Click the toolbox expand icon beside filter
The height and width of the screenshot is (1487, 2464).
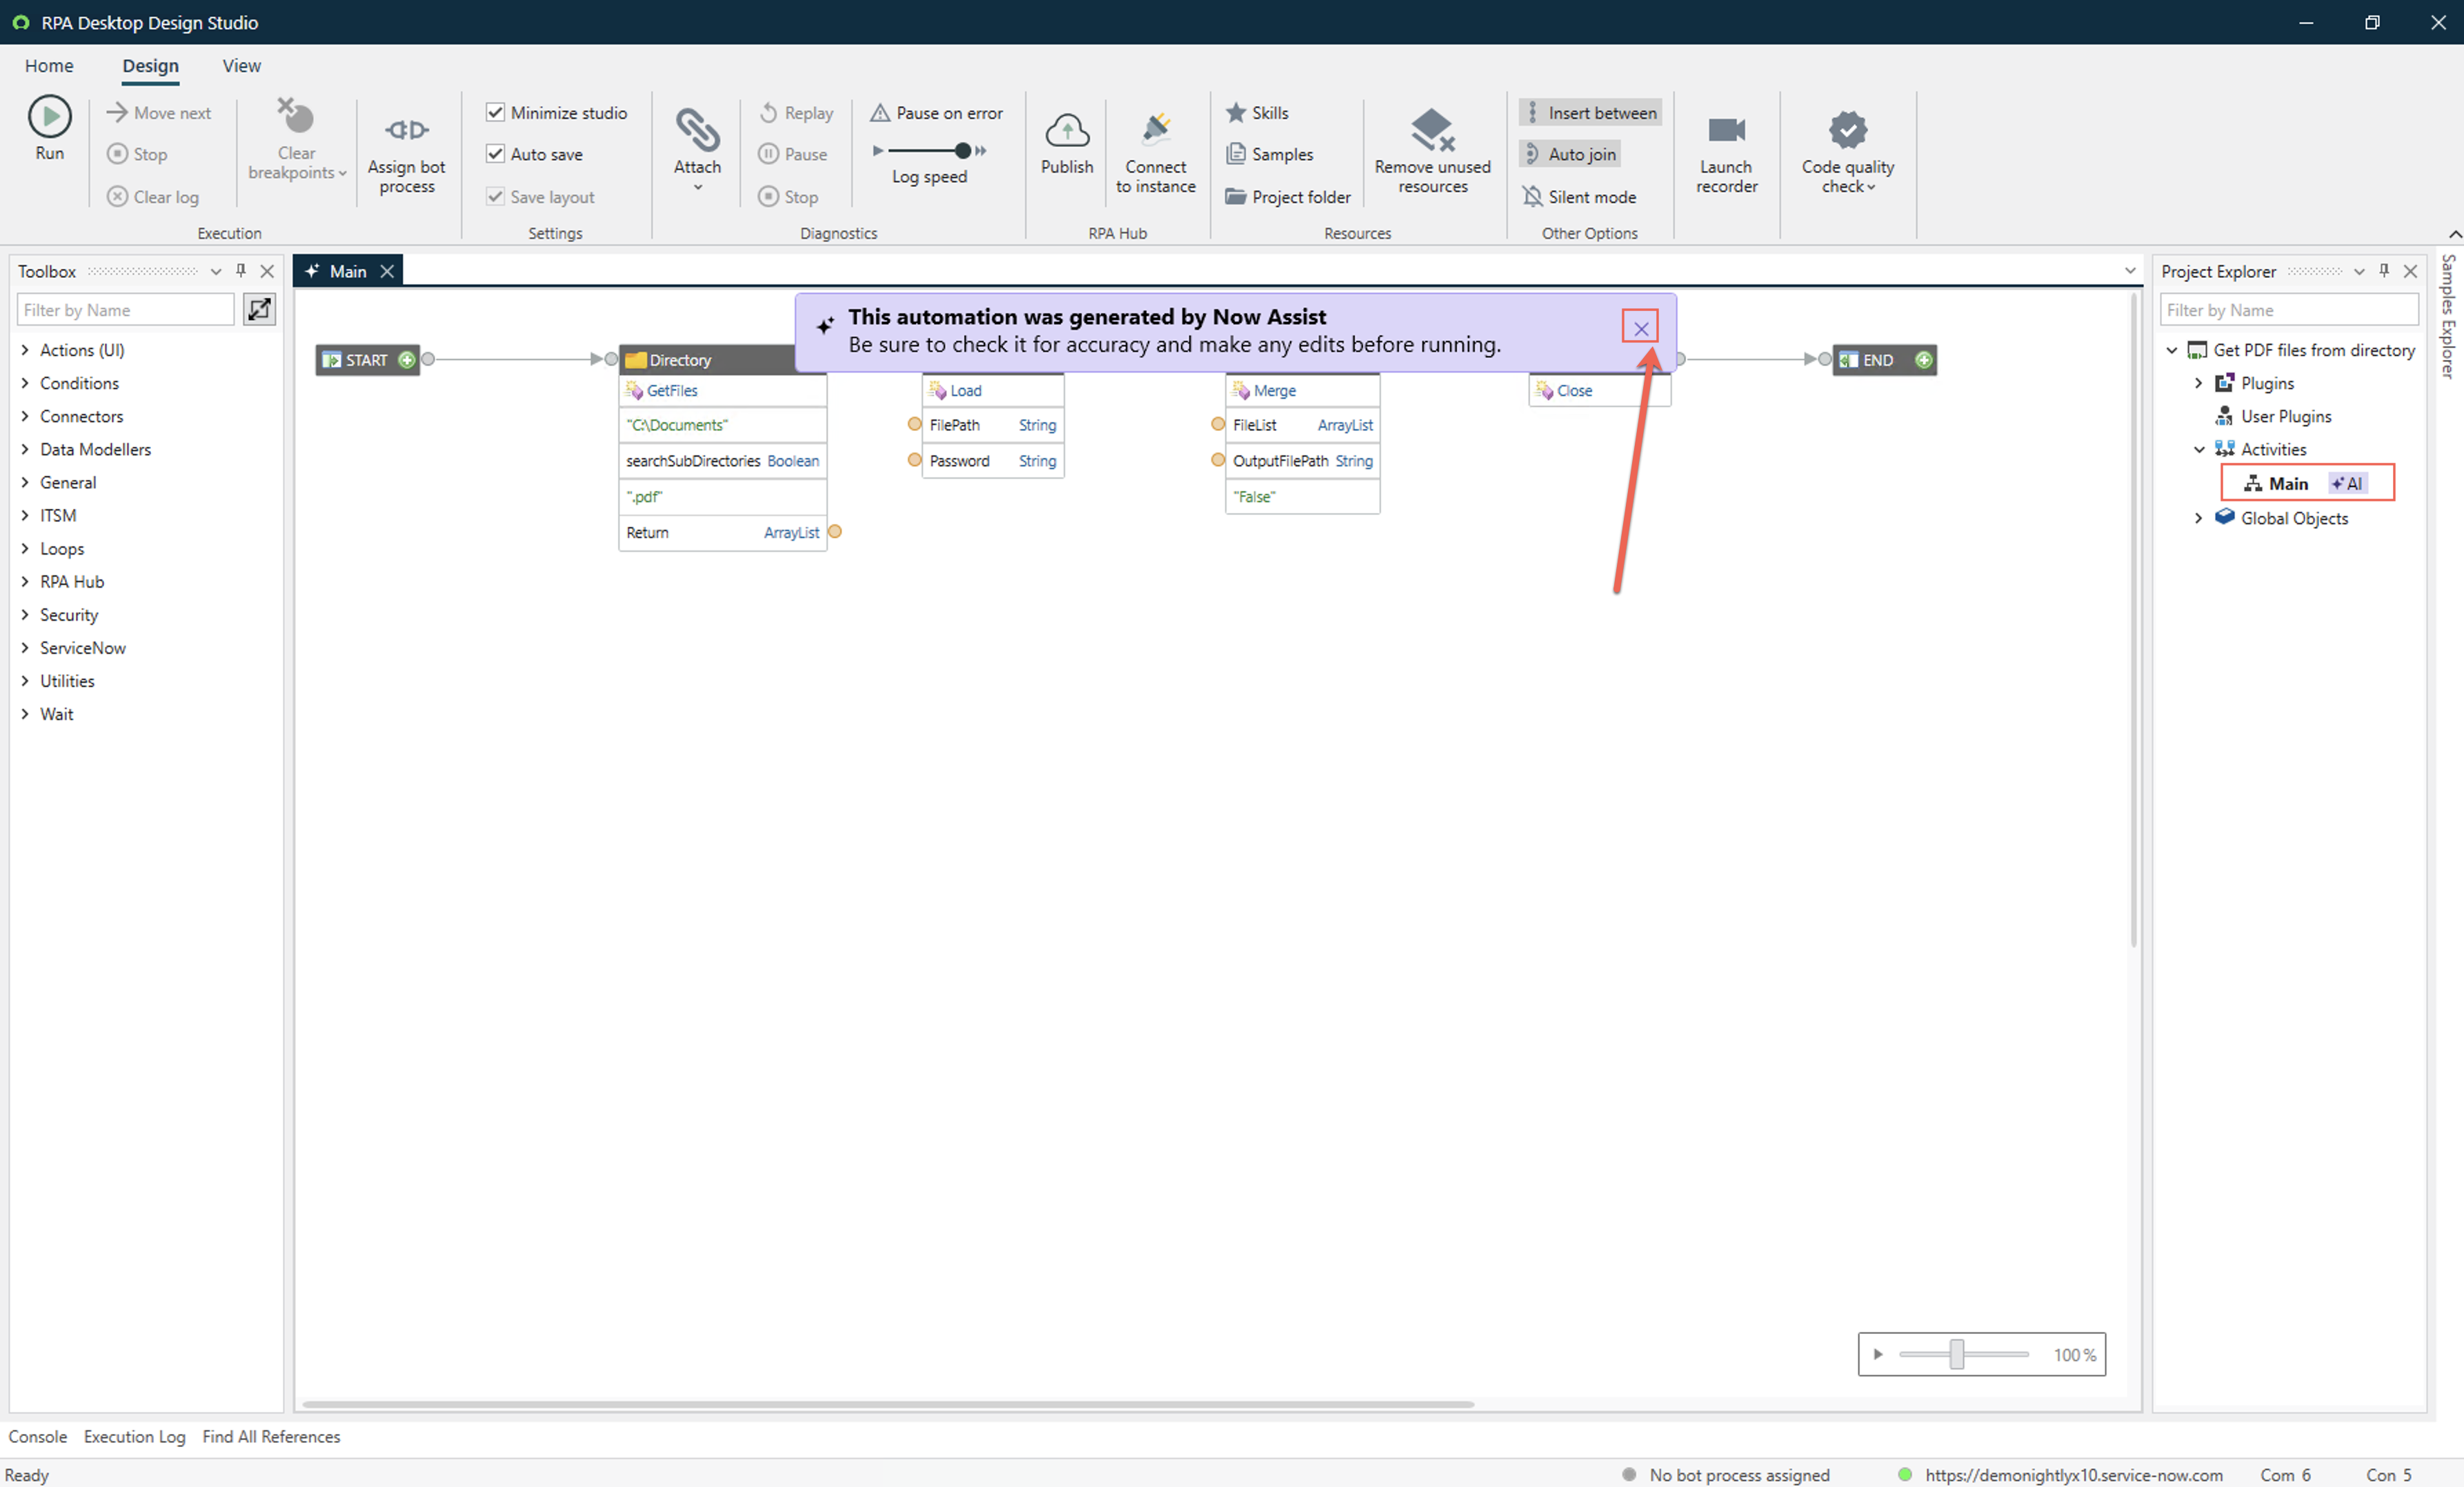coord(259,310)
